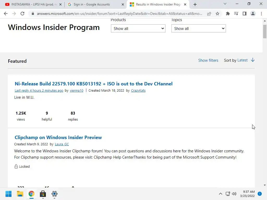Image resolution: width=267 pixels, height=200 pixels.
Task: Click the Live in W.U. text
Action: [24, 97]
